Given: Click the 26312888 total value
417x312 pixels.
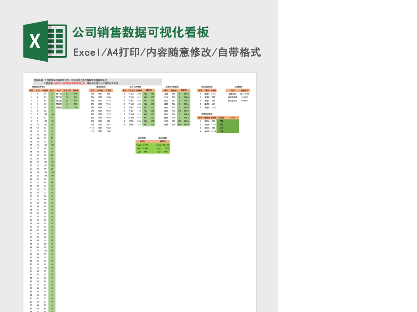Looking at the screenshot, I should [x=245, y=94].
